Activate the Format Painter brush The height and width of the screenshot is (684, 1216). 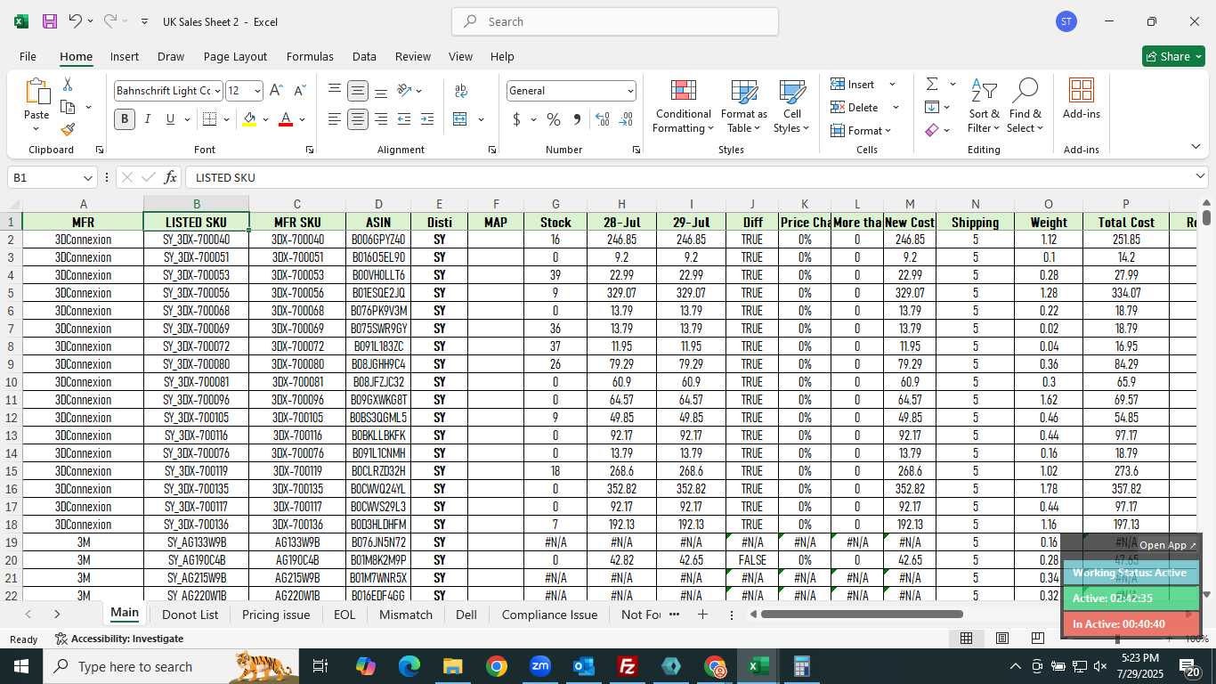pyautogui.click(x=68, y=129)
